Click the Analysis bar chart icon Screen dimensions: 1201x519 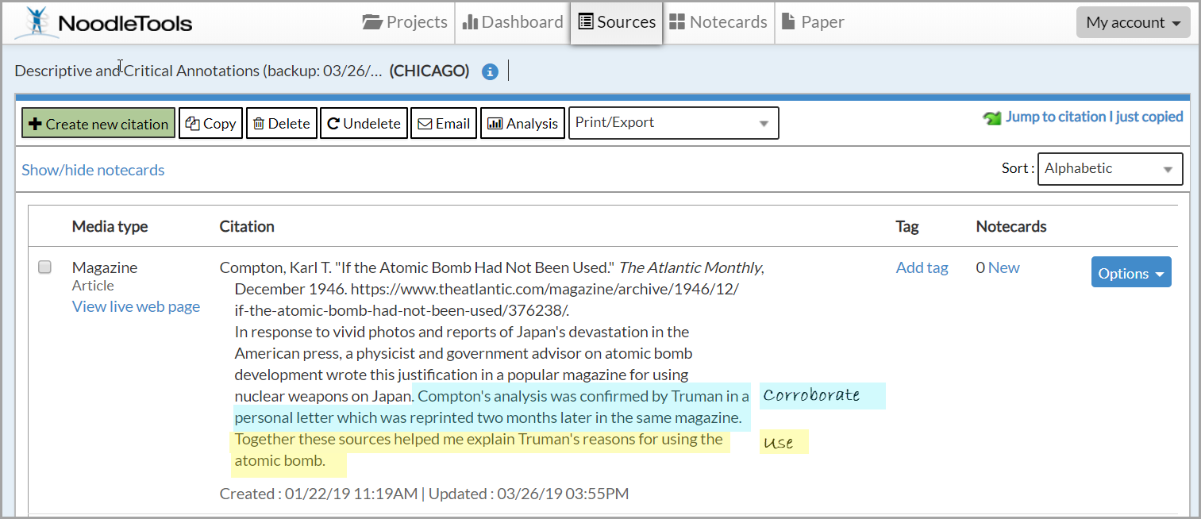(496, 123)
